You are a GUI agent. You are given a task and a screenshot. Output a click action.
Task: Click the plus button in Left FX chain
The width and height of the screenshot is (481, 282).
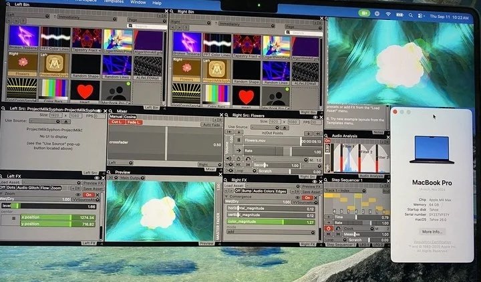pos(74,188)
